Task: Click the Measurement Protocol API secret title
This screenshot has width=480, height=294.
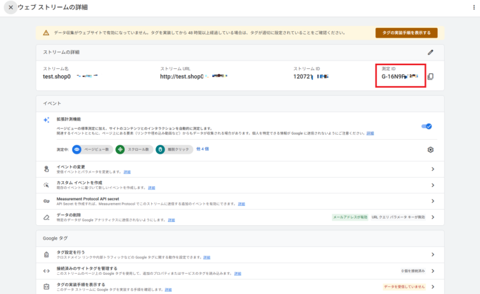Action: click(x=88, y=199)
